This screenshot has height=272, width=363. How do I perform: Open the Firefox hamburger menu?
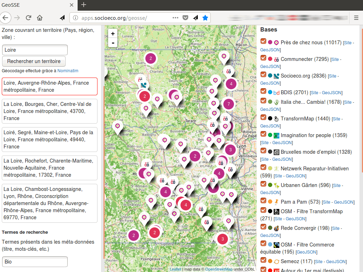[x=356, y=17]
